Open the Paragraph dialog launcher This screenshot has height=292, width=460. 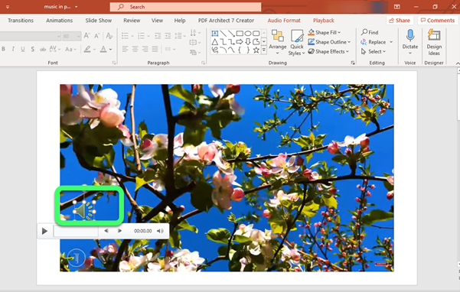pyautogui.click(x=203, y=63)
